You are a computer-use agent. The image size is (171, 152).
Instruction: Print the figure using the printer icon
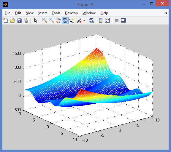pyautogui.click(x=26, y=20)
